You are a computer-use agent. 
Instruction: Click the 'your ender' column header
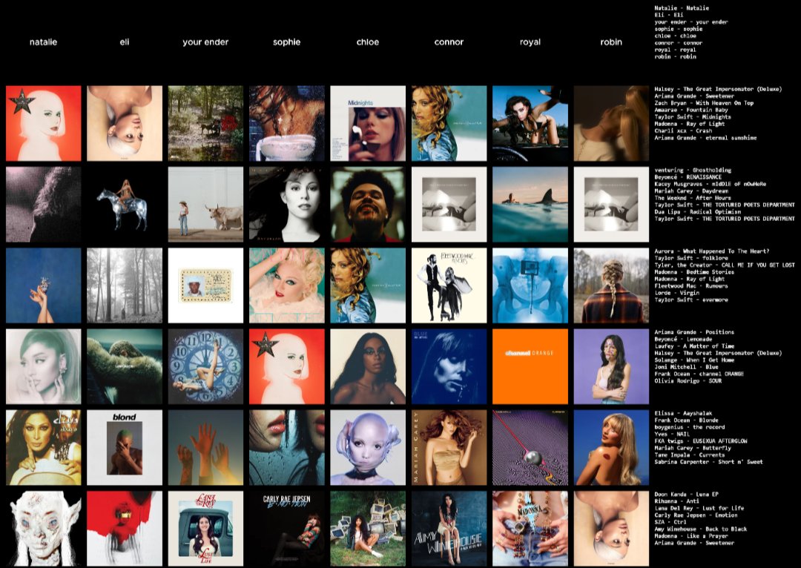pyautogui.click(x=205, y=42)
